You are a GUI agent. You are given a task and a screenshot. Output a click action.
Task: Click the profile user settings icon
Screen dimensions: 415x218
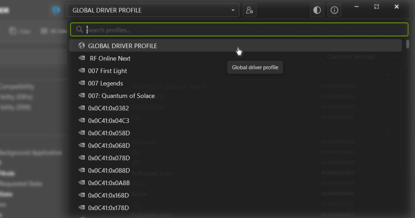click(x=249, y=10)
